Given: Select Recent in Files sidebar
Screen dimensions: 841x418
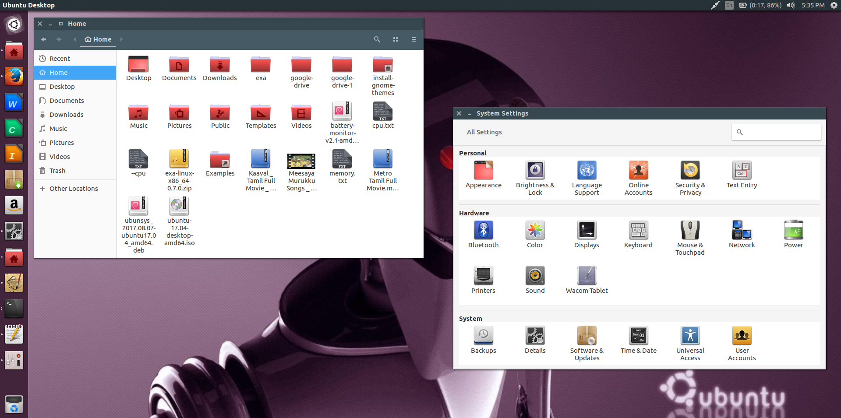Looking at the screenshot, I should (75, 59).
